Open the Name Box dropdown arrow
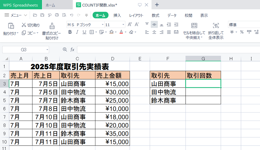 [x=47, y=50]
